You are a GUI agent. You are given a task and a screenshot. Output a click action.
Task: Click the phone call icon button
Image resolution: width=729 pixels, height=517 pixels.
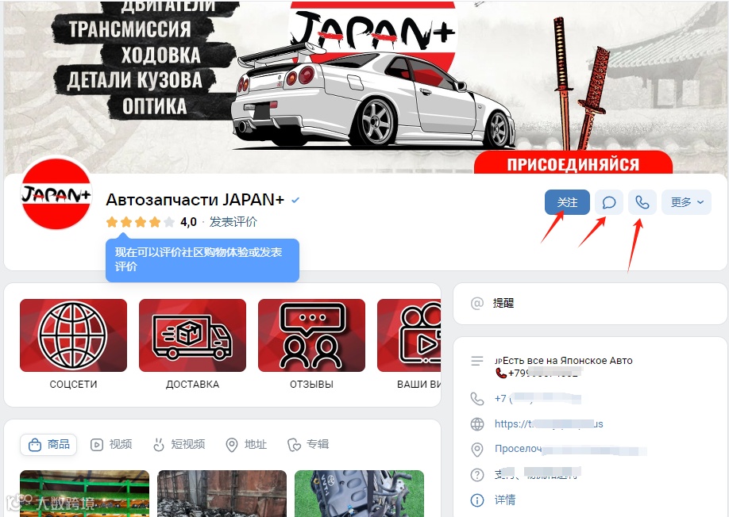[642, 202]
